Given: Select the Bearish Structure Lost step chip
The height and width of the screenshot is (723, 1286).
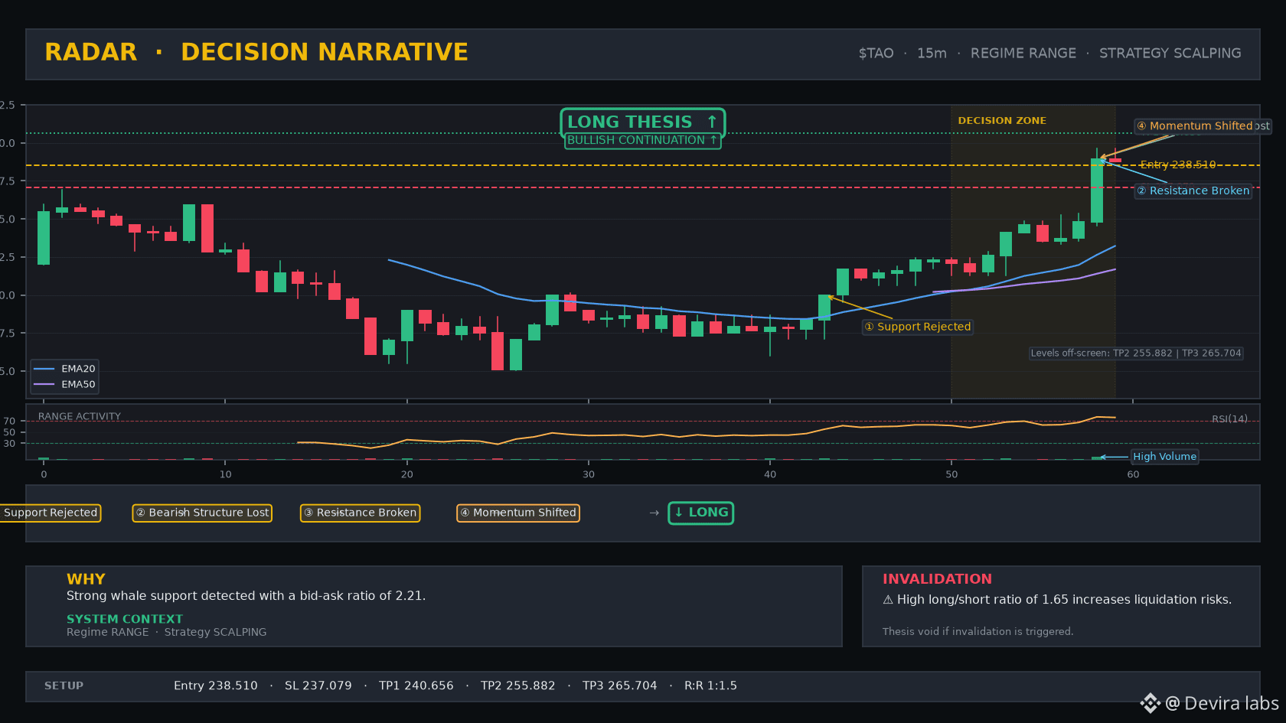Looking at the screenshot, I should (203, 513).
